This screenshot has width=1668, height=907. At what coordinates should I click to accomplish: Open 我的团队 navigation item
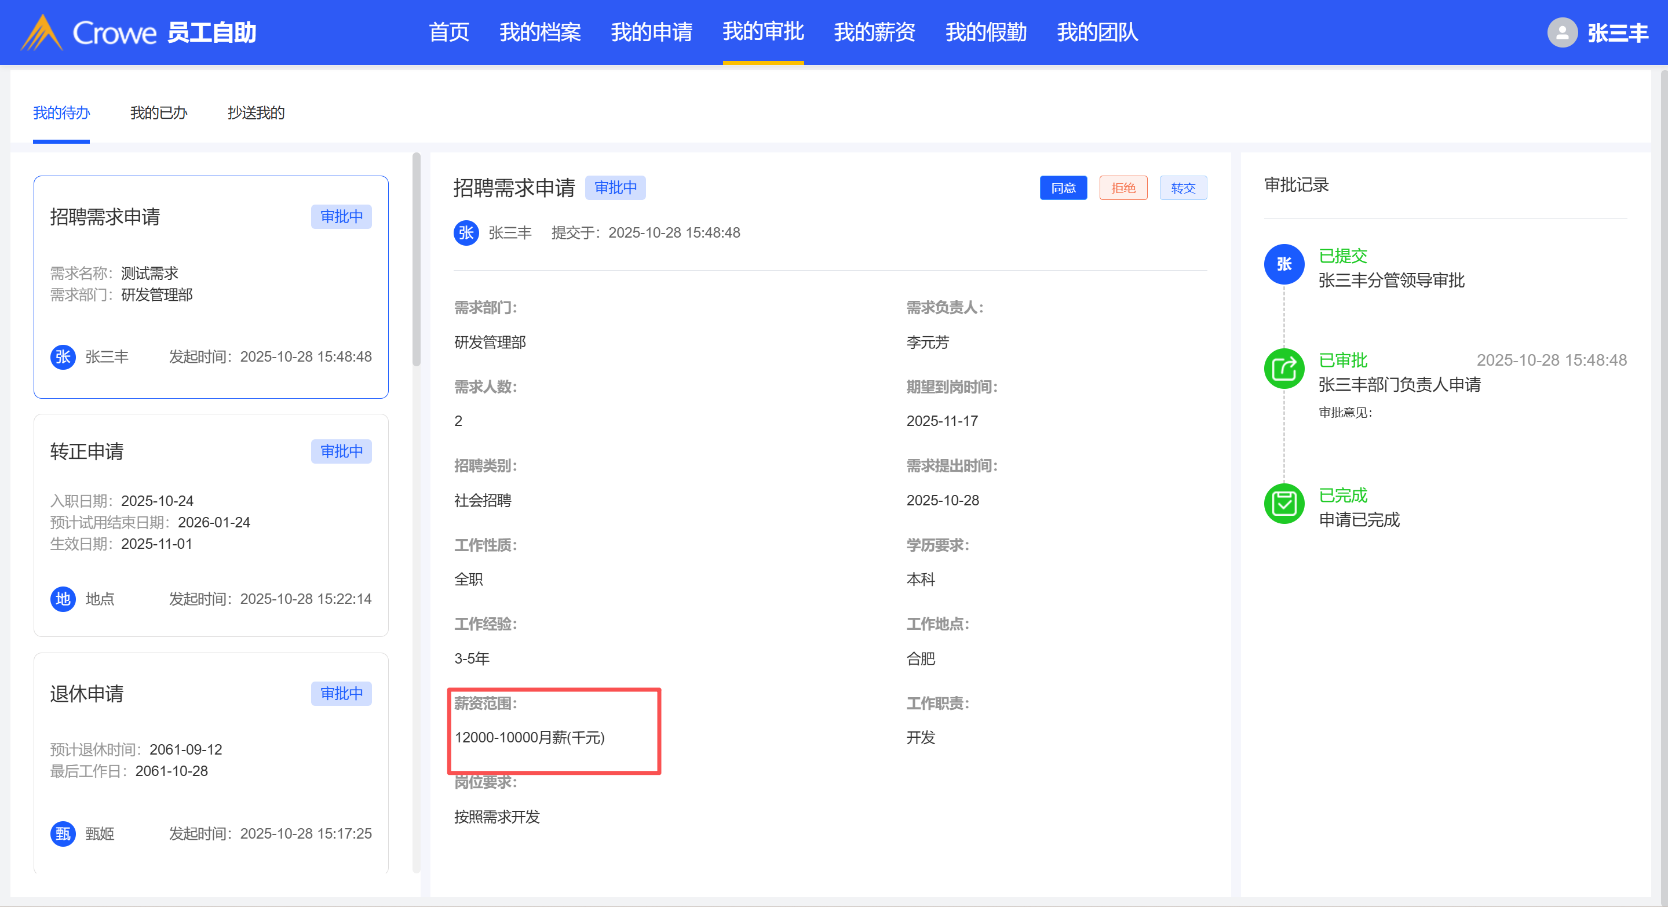(1097, 32)
